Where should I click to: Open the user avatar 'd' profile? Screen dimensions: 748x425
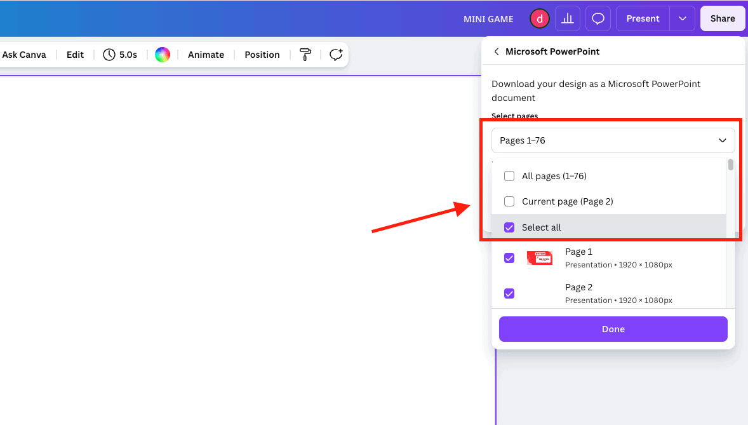click(x=540, y=18)
